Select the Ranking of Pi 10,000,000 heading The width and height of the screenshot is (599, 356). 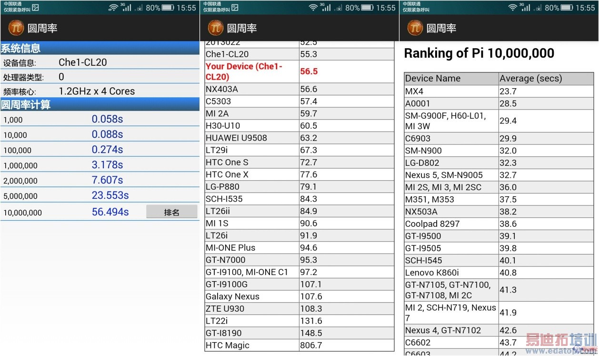point(479,53)
